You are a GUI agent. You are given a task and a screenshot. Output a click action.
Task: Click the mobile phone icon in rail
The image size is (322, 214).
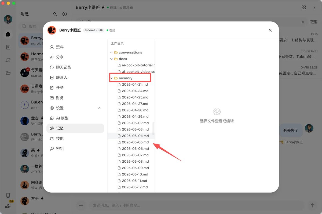[8, 195]
